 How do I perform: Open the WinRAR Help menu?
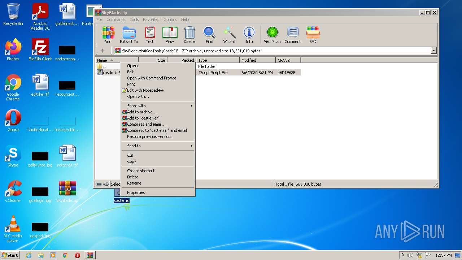pyautogui.click(x=185, y=19)
